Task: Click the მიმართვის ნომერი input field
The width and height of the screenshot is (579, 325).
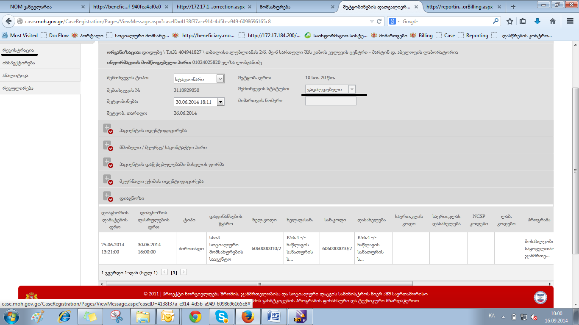Action: [x=331, y=101]
